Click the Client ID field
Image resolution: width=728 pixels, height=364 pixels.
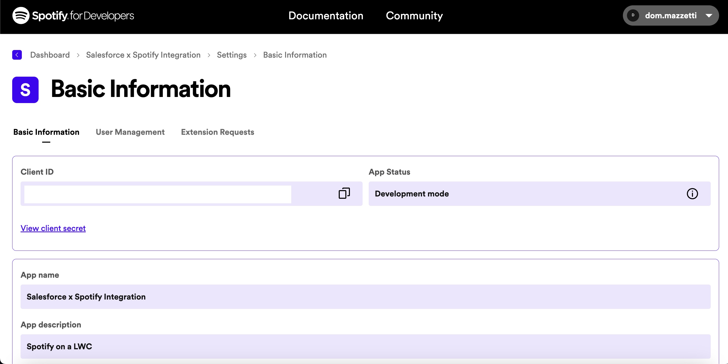coord(192,194)
